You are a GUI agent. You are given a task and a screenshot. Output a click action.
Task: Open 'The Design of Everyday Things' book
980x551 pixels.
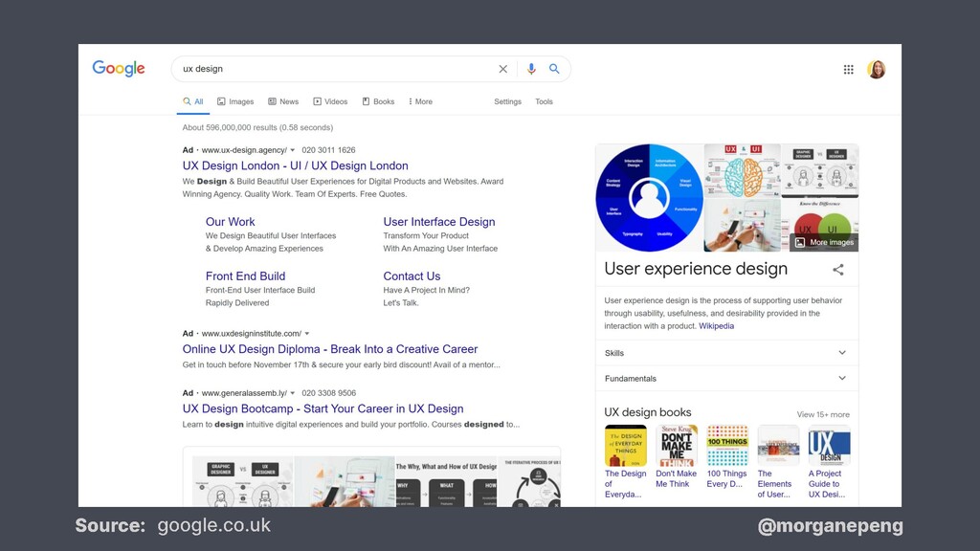626,462
